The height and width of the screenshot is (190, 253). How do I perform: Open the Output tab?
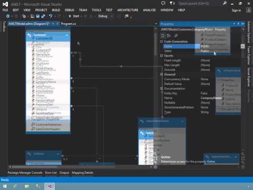pyautogui.click(x=64, y=173)
